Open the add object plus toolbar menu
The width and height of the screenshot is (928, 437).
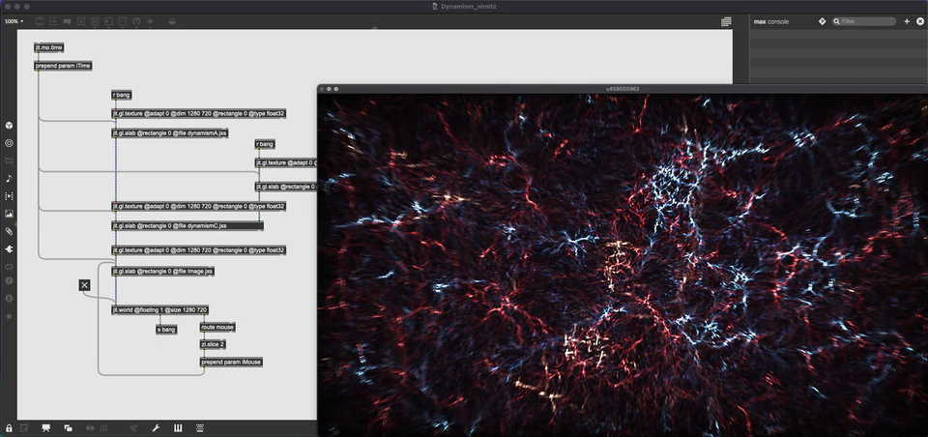(x=151, y=21)
